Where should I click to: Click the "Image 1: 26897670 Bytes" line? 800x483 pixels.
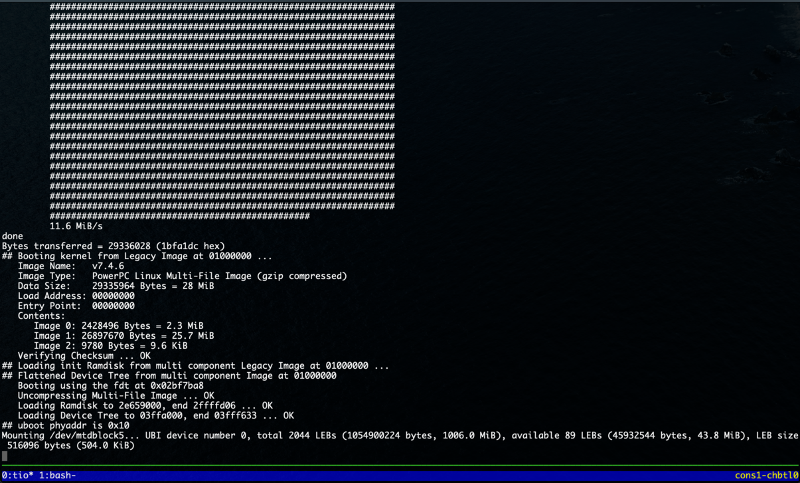[x=123, y=336]
